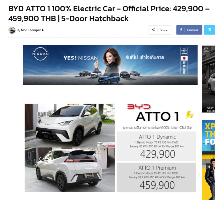Click the red BYD logo
215x200 pixels.
tap(139, 106)
